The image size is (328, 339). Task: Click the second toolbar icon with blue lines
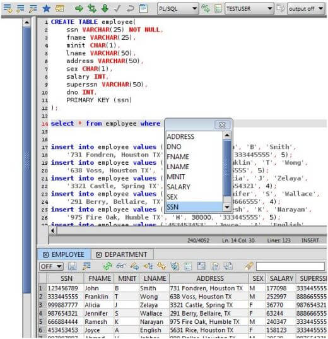(x=21, y=9)
